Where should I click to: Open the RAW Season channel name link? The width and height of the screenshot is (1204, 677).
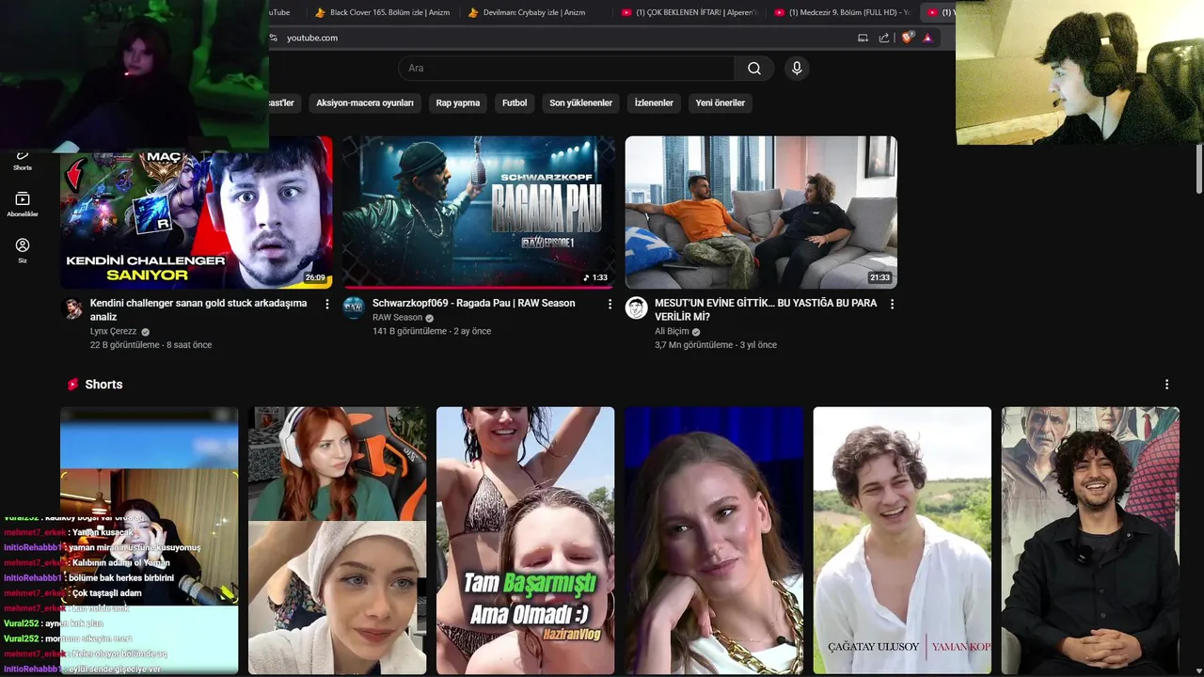pos(397,318)
